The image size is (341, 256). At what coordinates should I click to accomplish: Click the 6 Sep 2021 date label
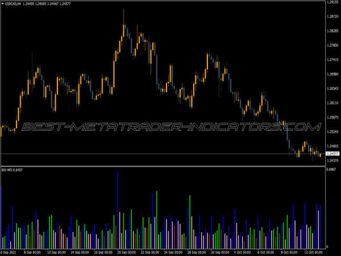[8, 252]
